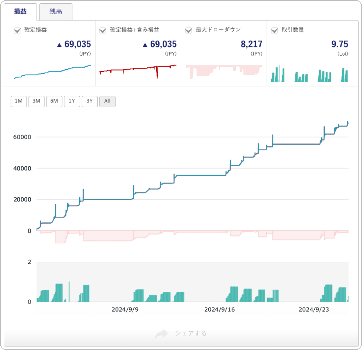Viewport: 362px width, 350px height.
Task: Switch to the 損益 tab
Action: (x=20, y=12)
